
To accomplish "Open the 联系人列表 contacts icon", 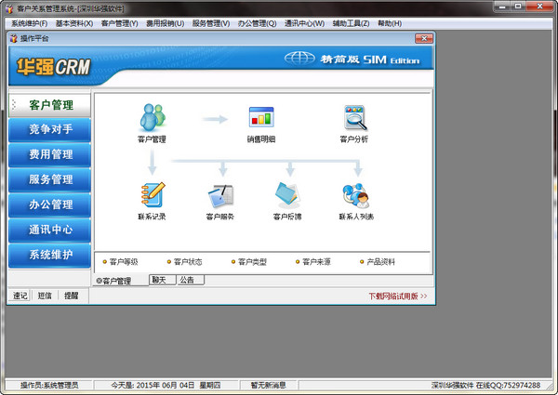I will coord(356,195).
